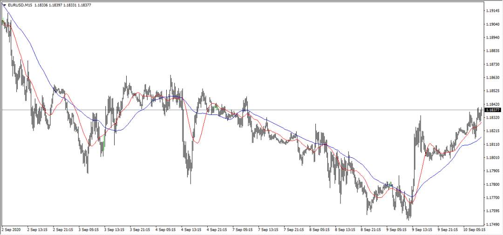Click time axis label 8 Sep 05:15
Viewport: 503px width, 235px height.
(x=320, y=230)
